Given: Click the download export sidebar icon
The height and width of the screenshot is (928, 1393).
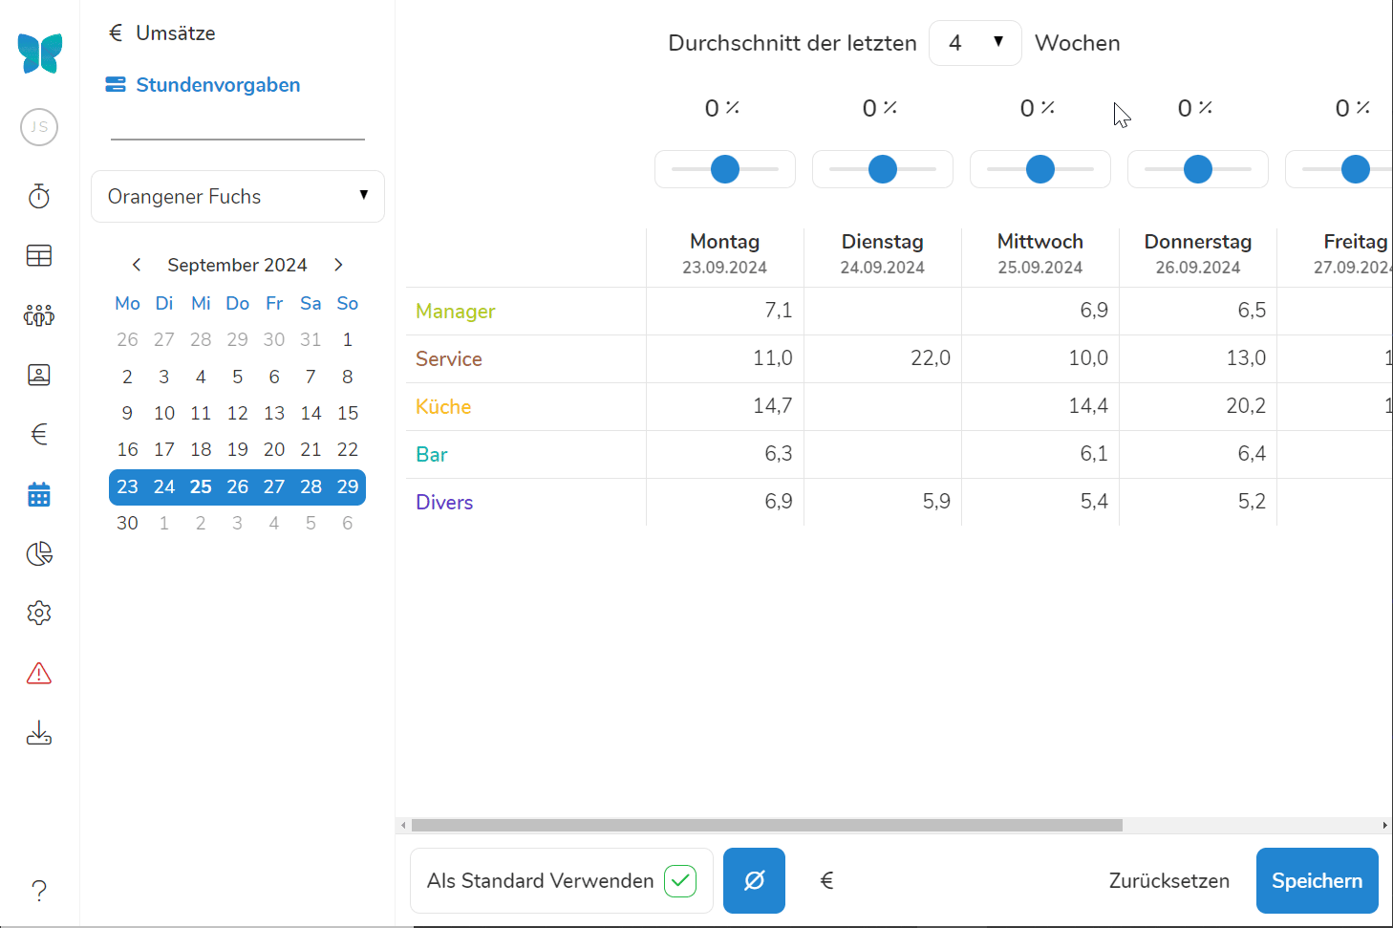Looking at the screenshot, I should click(x=39, y=733).
